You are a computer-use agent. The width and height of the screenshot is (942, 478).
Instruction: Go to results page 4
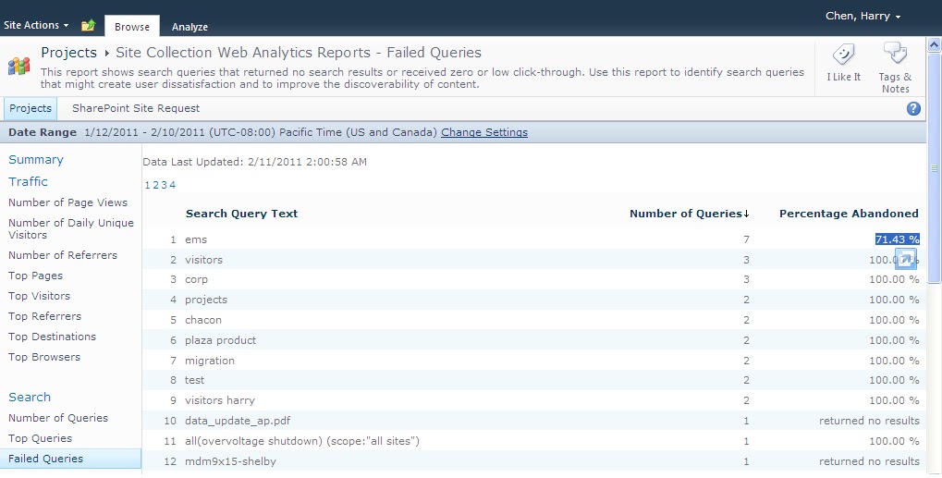173,185
